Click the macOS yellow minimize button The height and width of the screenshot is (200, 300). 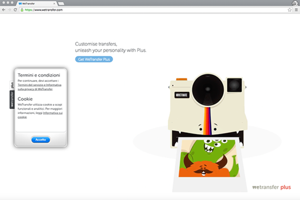click(x=8, y=3)
